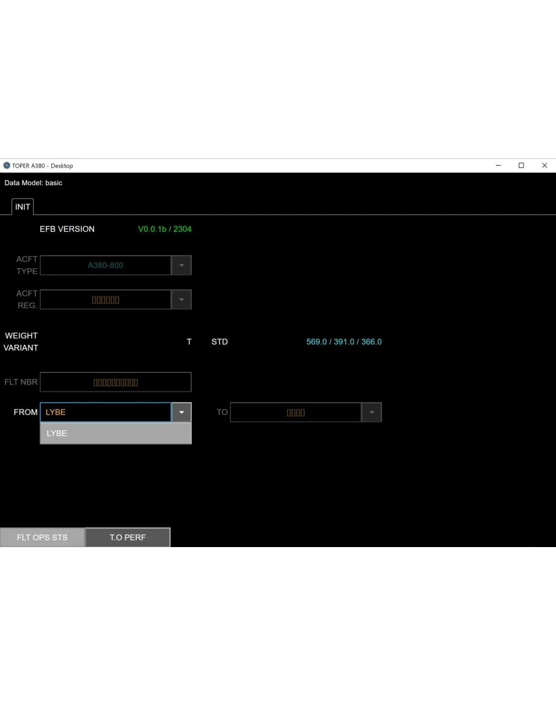Screen dimensions: 556x706
Task: Expand the TO airport dropdown arrow
Action: 371,413
